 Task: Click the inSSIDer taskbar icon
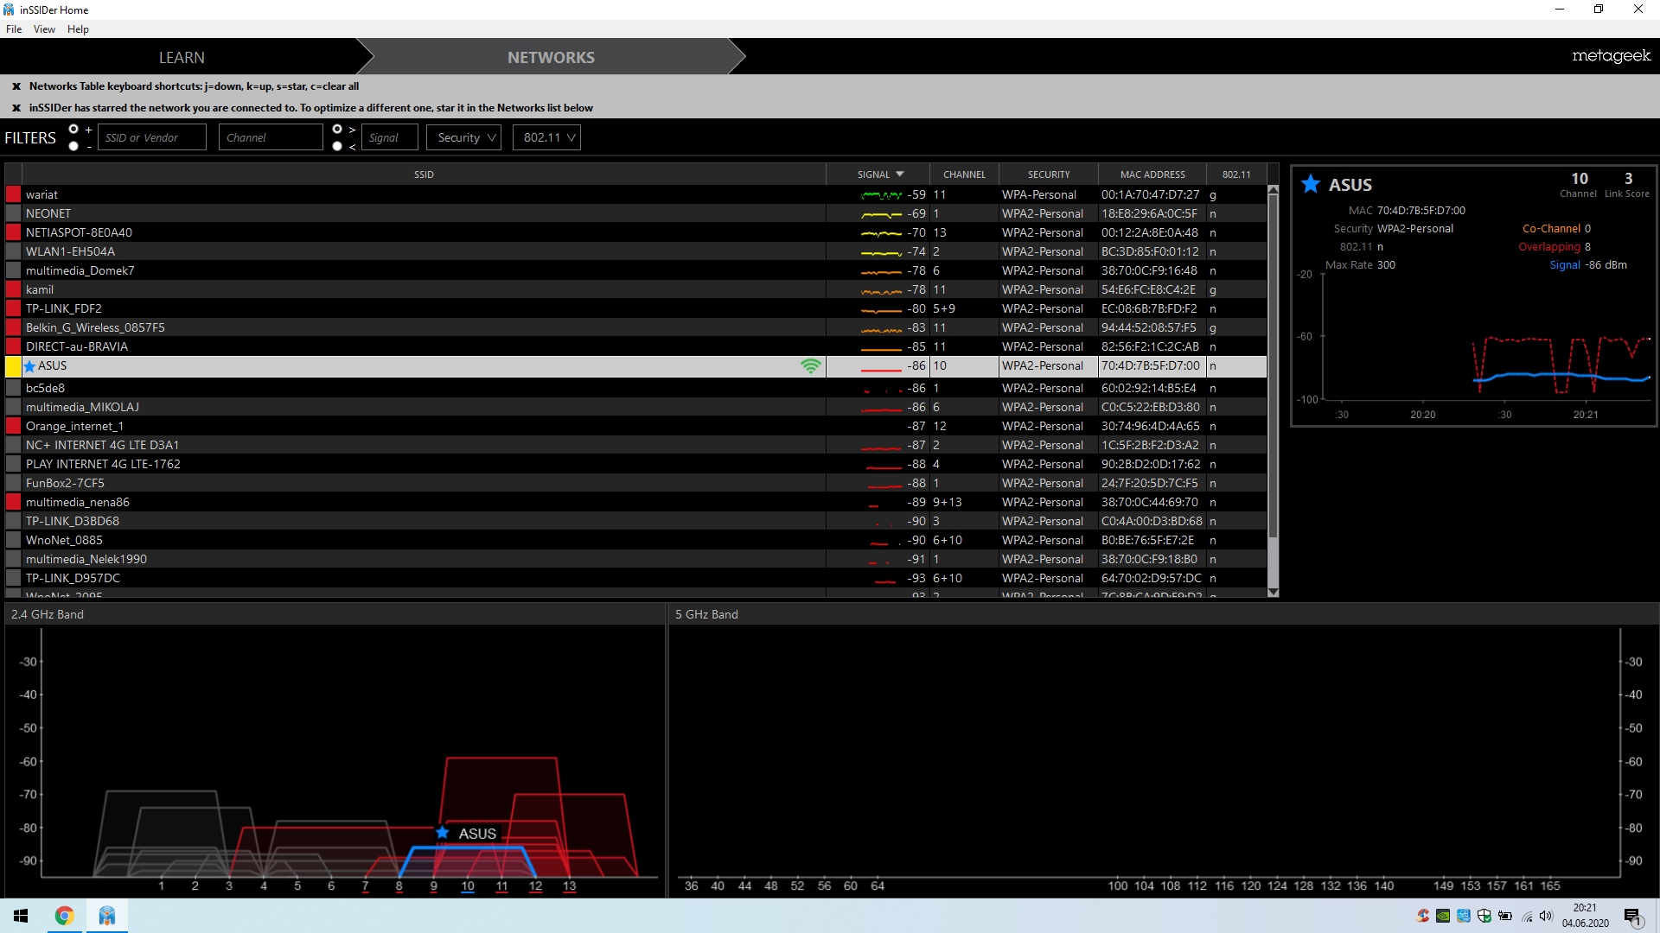[106, 916]
